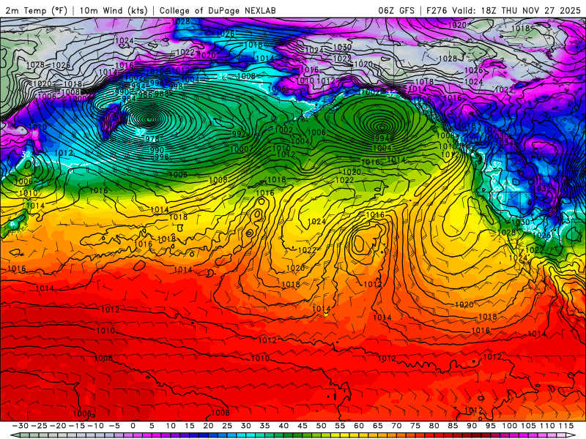586x439 pixels.
Task: Select the 110 degree legend label
Action: click(547, 426)
